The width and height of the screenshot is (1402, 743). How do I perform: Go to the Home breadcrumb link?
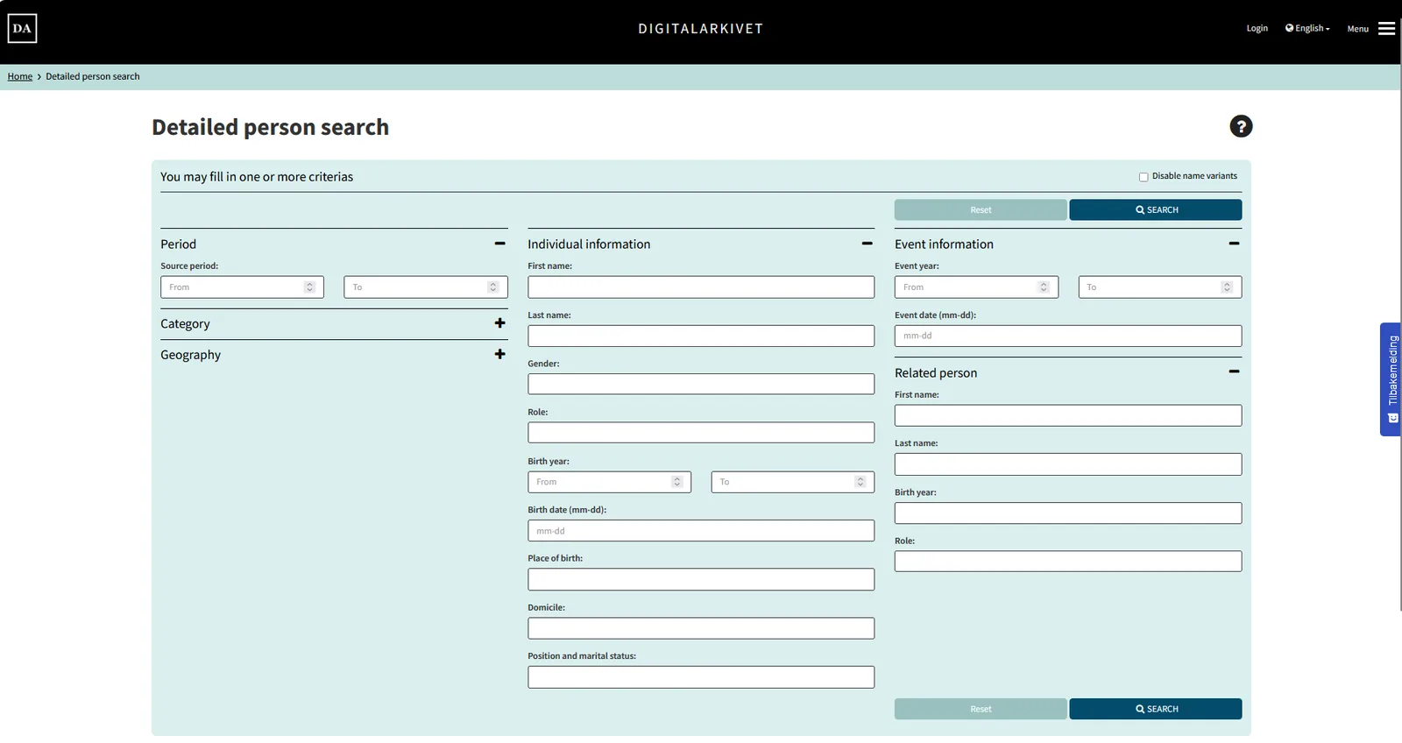tap(20, 76)
